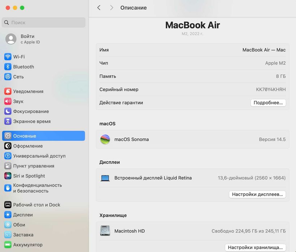Select Экранное время label
The height and width of the screenshot is (252, 296).
coord(32,121)
